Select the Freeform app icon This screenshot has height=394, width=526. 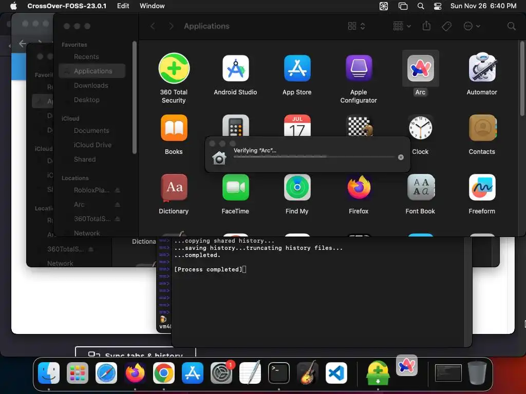tap(482, 188)
